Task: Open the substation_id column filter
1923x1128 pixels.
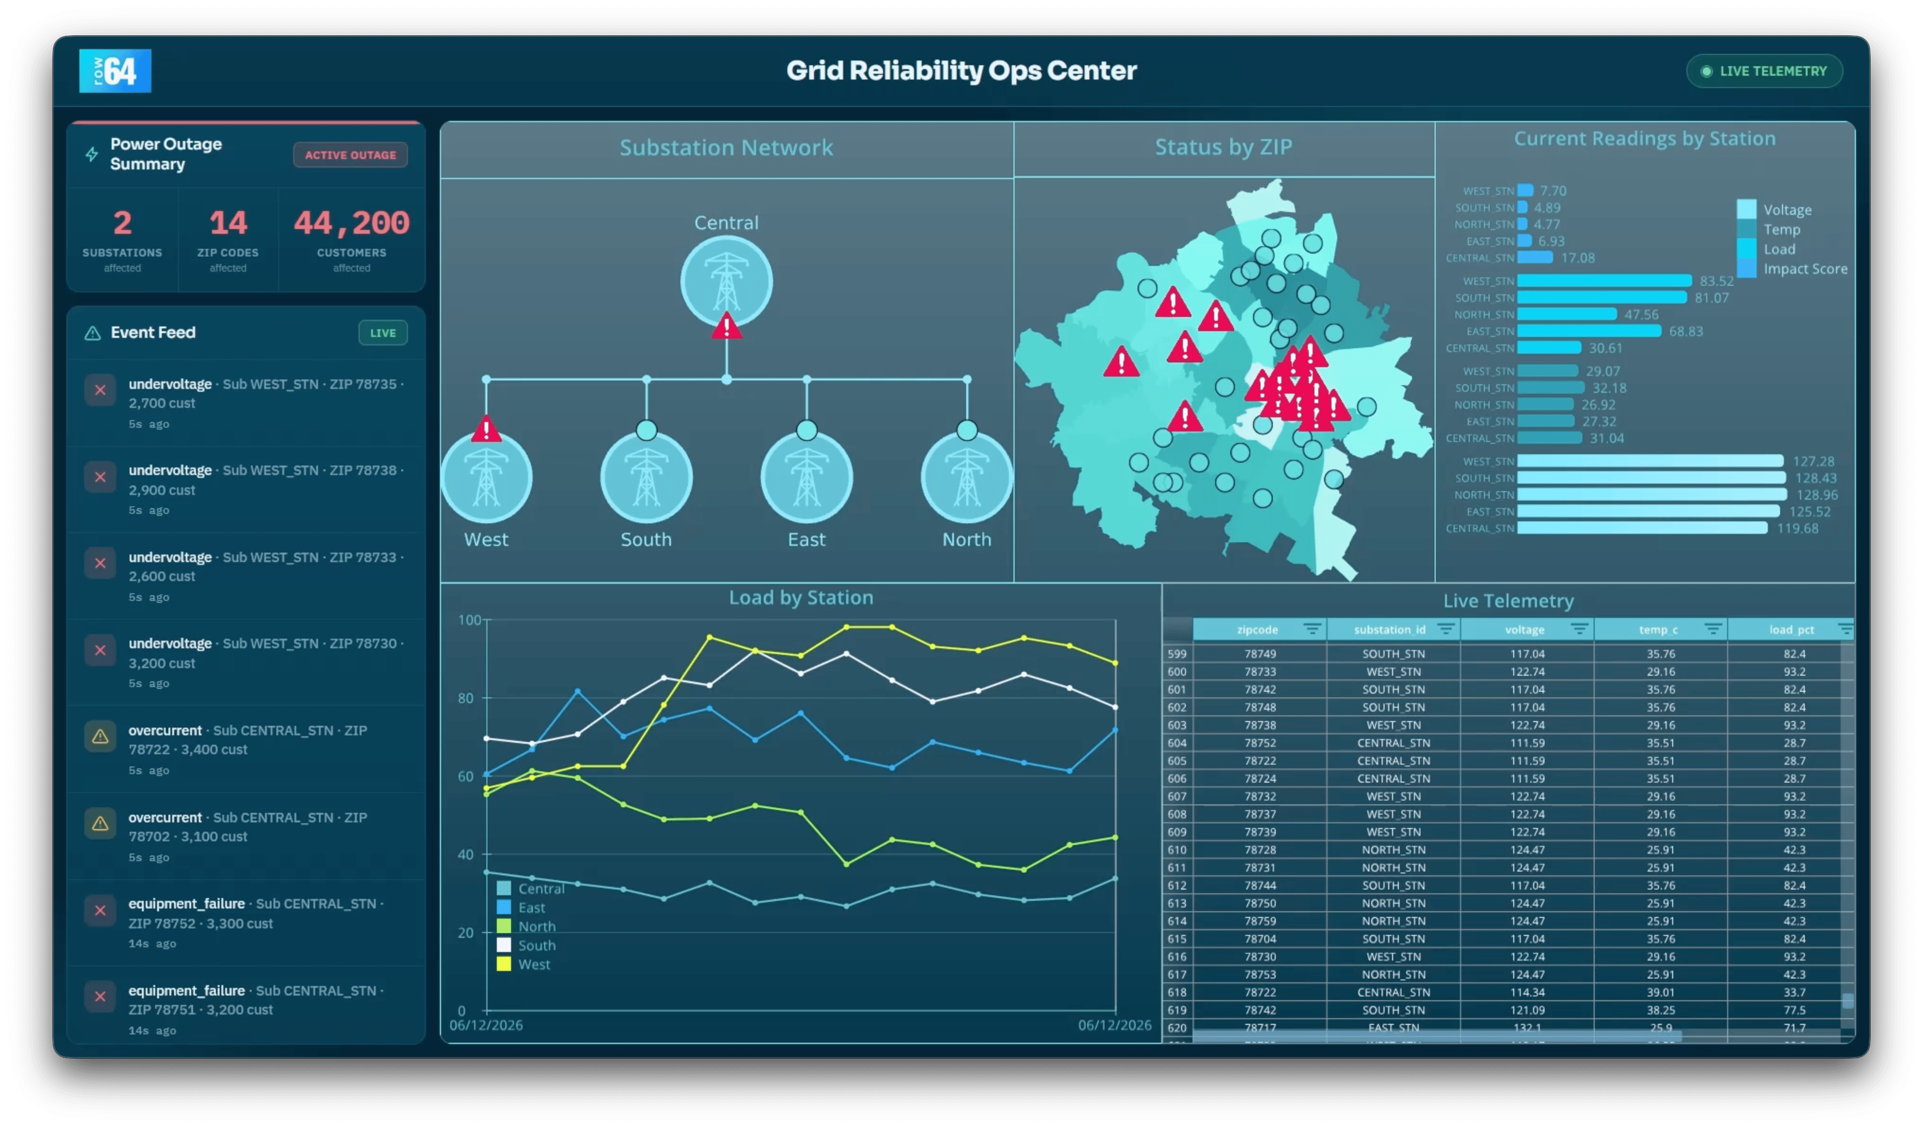Action: [1445, 630]
